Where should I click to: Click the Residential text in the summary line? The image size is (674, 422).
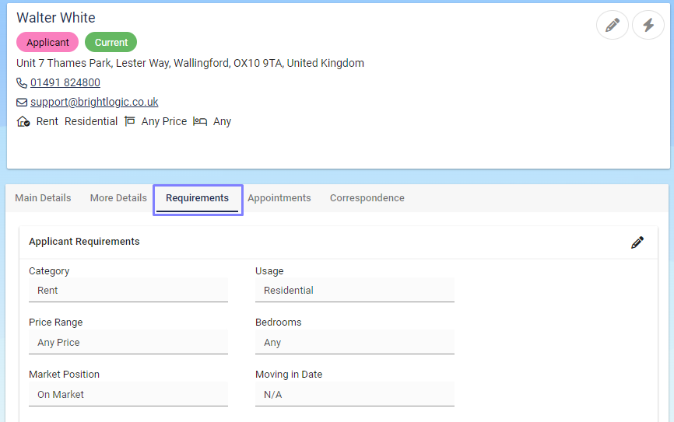click(x=91, y=121)
